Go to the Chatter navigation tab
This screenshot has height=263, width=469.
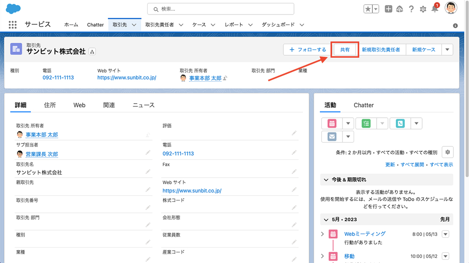95,25
